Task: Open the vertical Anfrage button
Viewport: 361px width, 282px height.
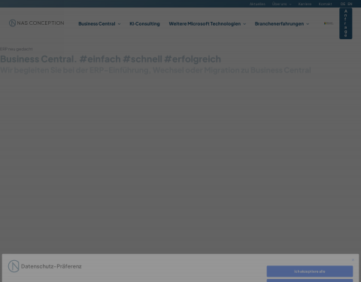Action: 346,23
